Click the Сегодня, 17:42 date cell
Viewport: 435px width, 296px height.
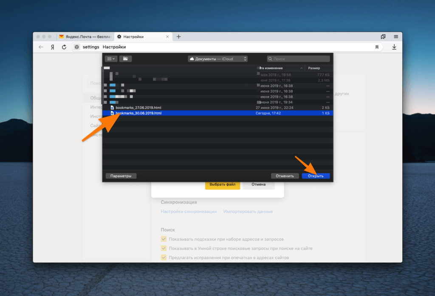point(268,113)
